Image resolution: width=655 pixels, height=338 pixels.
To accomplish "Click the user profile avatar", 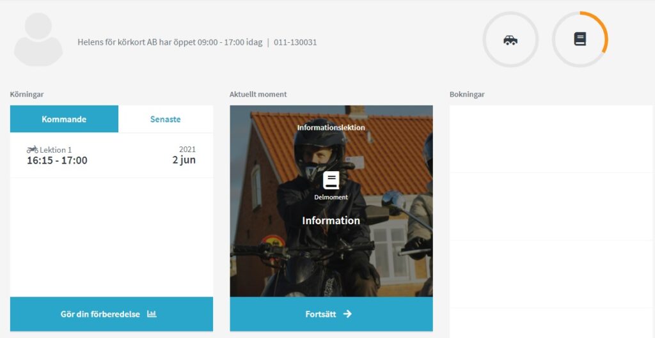I will (38, 40).
